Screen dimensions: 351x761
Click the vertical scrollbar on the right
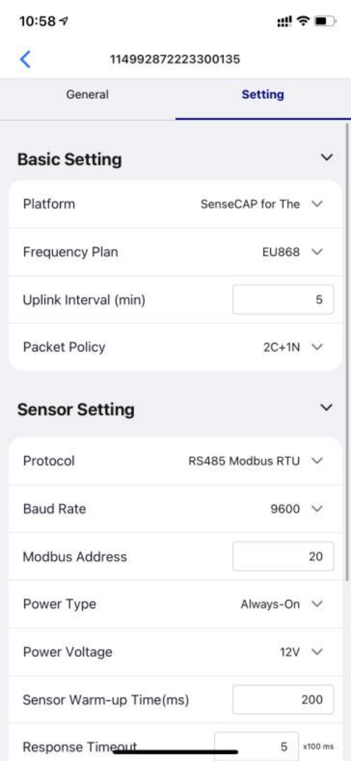(347, 351)
